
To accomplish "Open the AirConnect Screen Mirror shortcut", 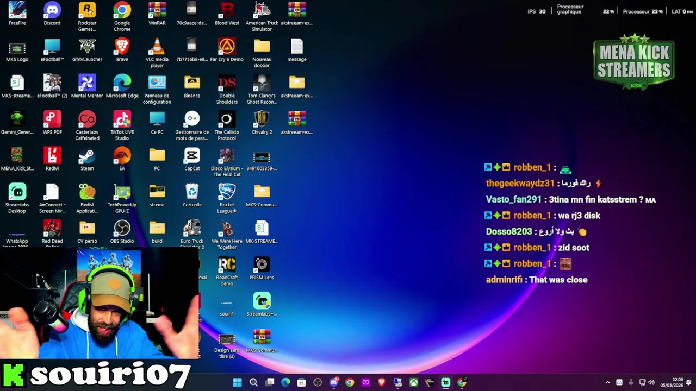I will coord(52,198).
